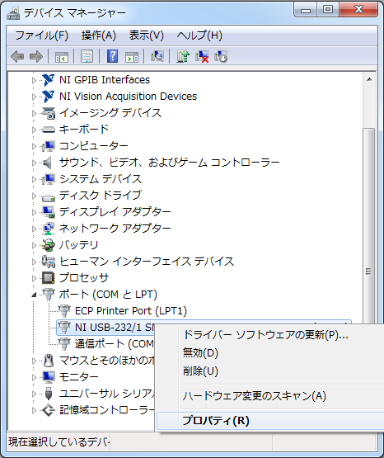
Task: Click the Back arrow toolbar icon
Action: (x=17, y=56)
